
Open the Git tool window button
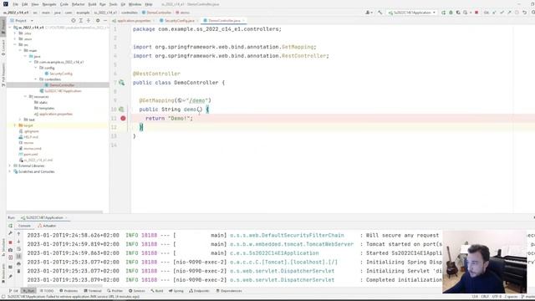(x=13, y=291)
